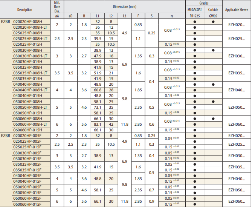The image size is (252, 208).
Task: Select row 035035HP-008H description
Action: point(27,67)
